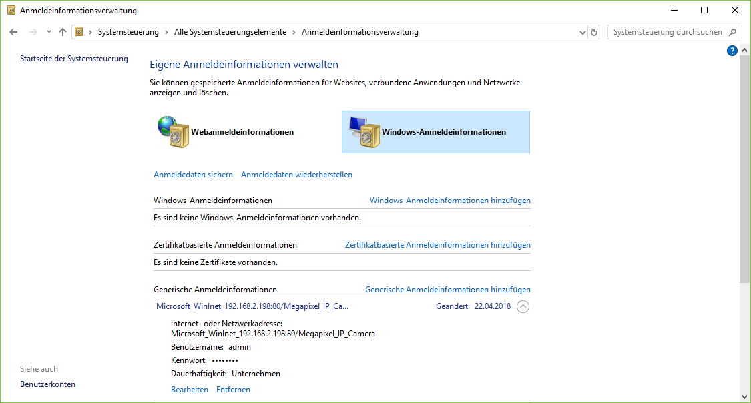Click Anmeldeinformationsverwaltung breadcrumb in address bar
The width and height of the screenshot is (751, 403).
[x=360, y=32]
